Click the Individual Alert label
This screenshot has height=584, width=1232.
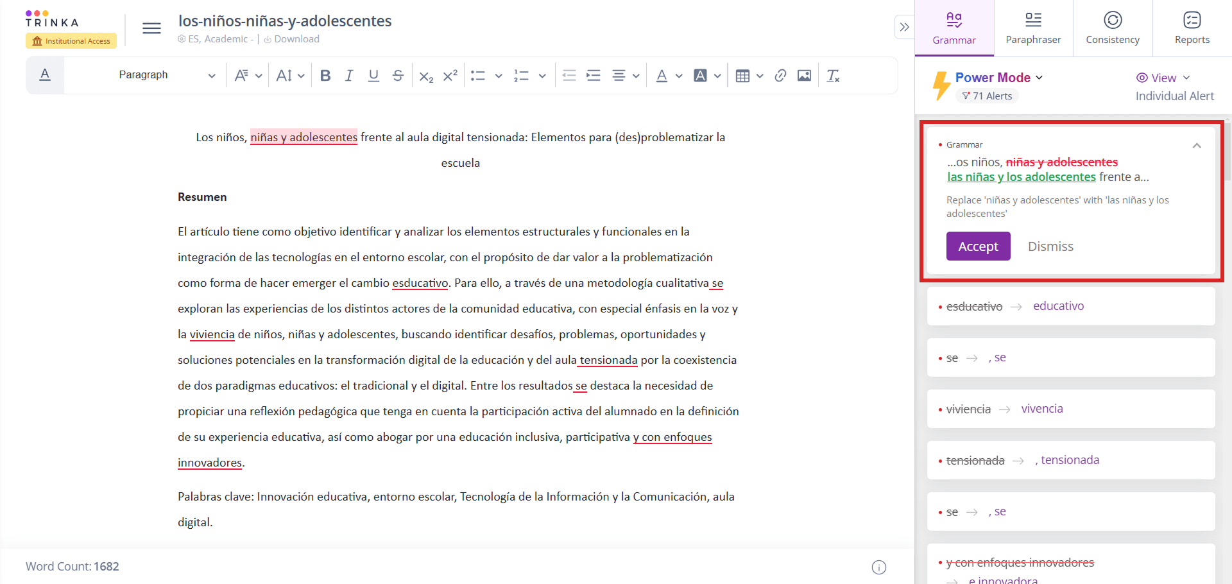click(x=1175, y=96)
